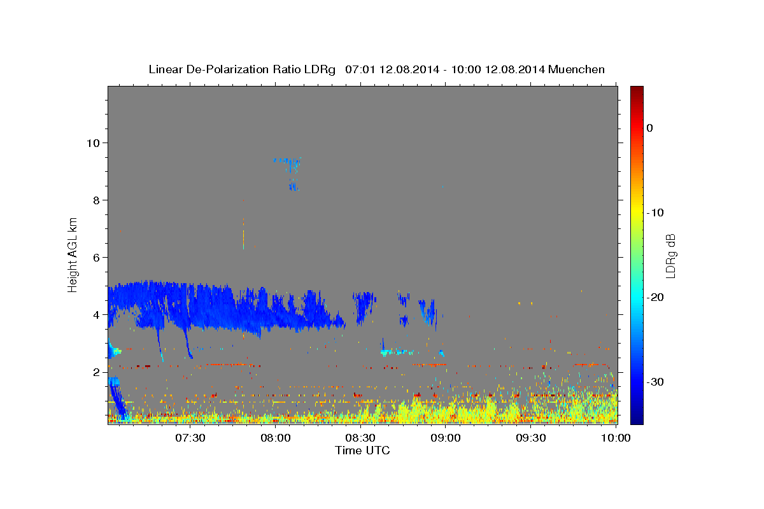This screenshot has width=764, height=509.
Task: Click the colorbar value -20
Action: tap(656, 297)
